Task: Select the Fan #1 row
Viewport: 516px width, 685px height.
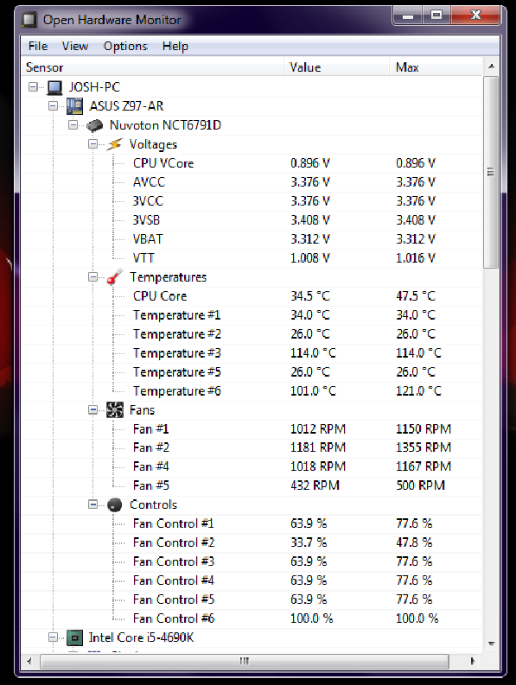Action: tap(252, 429)
